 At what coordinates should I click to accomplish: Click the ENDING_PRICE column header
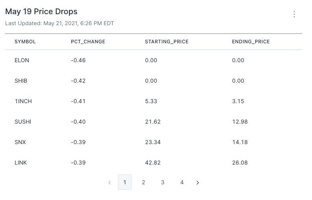click(x=251, y=42)
